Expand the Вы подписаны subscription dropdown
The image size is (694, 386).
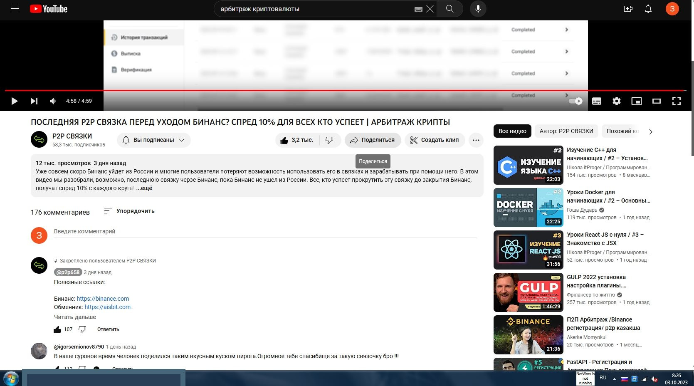[153, 140]
